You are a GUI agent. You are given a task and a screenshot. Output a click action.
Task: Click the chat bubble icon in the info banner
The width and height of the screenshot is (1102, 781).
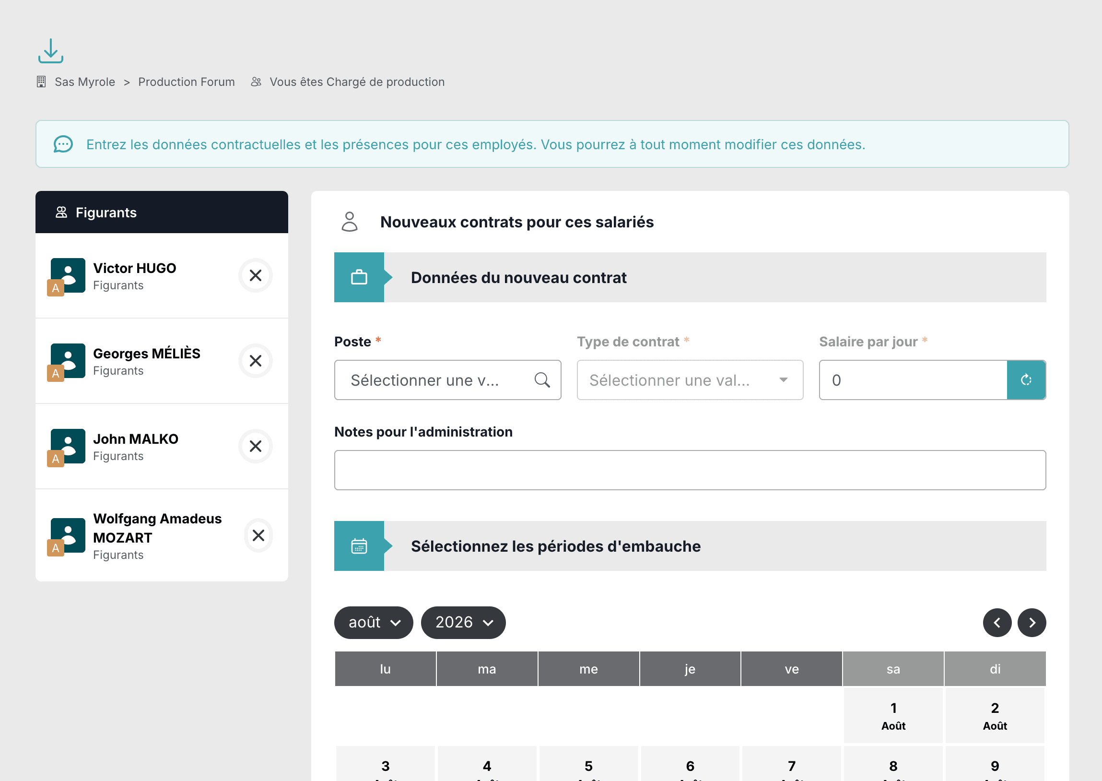63,144
